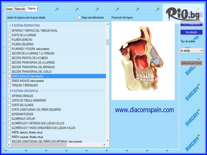Screen dimensions: 207x155
Task: Toggle the GLOMÉRULO CAPILAR checkbox
Action: (x=9, y=119)
